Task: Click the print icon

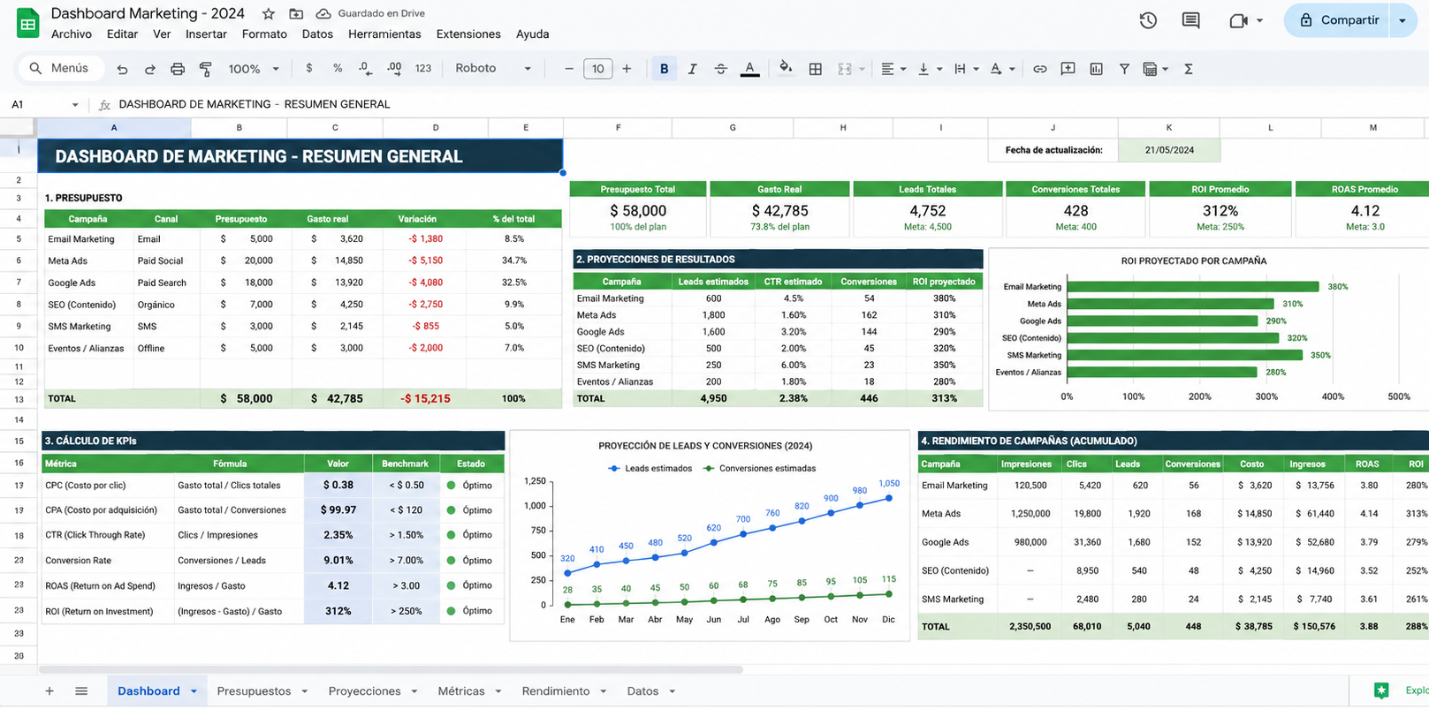Action: click(178, 69)
